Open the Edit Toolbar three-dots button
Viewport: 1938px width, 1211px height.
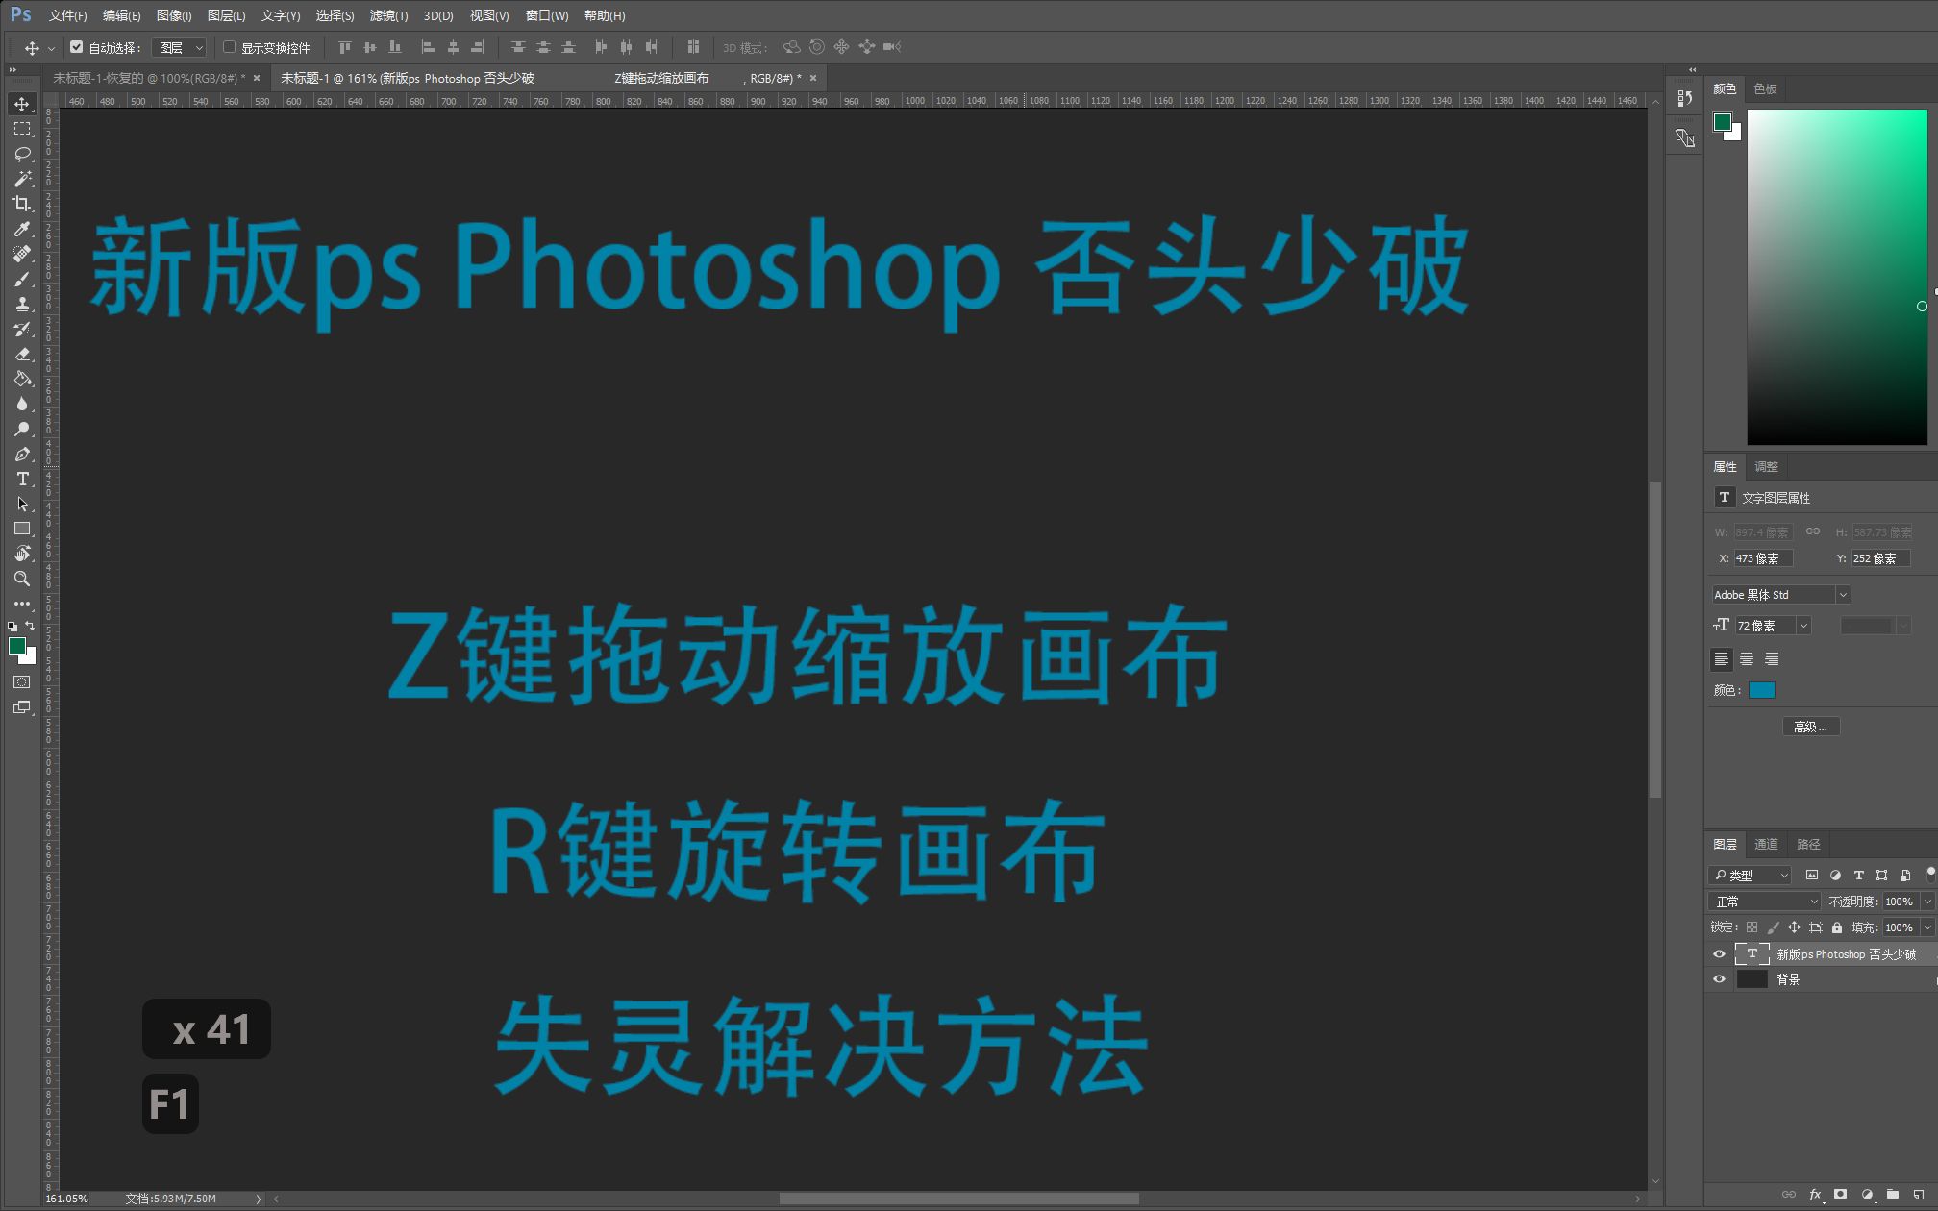click(22, 604)
